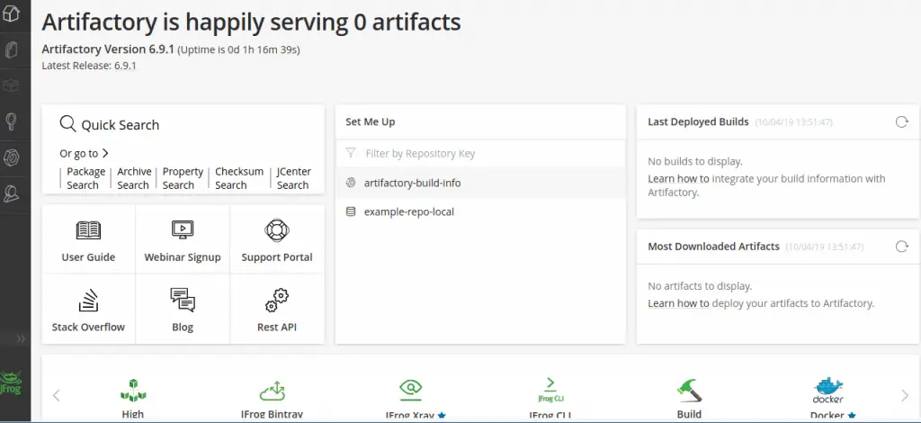Click 'Last Deployed Builds' heading
Viewport: 921px width, 423px height.
[x=698, y=121]
